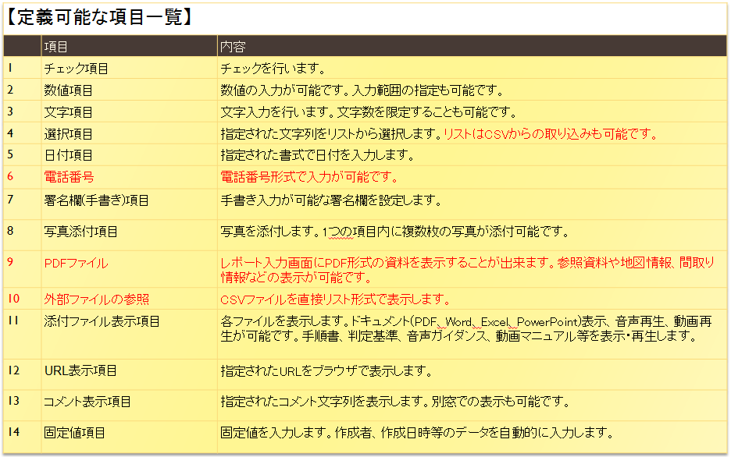The width and height of the screenshot is (731, 457).
Task: Click the description starting 文字入力を行います
Action: pos(369,112)
